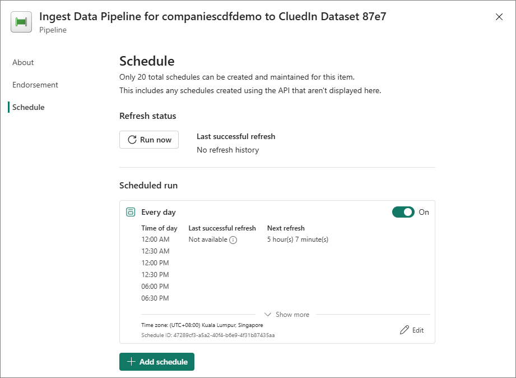516x378 pixels.
Task: Expand Show more schedule times
Action: [287, 315]
